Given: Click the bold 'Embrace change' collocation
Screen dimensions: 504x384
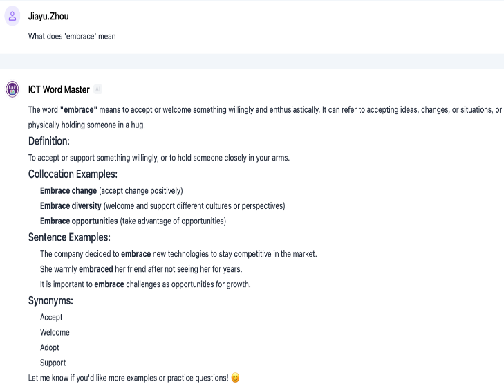Looking at the screenshot, I should (68, 190).
